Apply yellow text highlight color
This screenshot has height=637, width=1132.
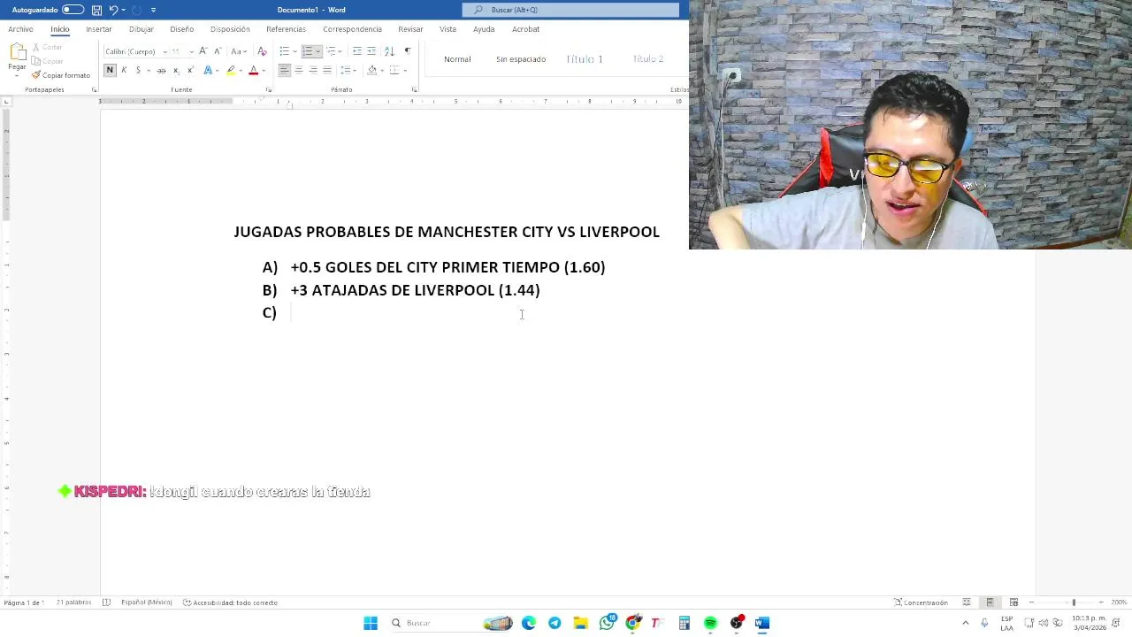pos(231,70)
